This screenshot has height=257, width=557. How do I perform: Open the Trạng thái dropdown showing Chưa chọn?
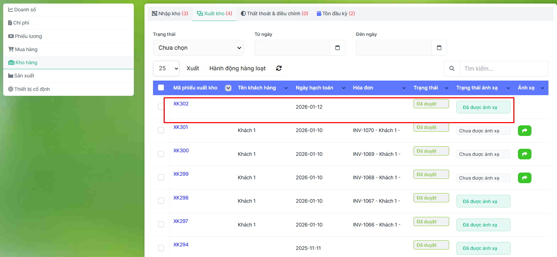click(x=198, y=48)
